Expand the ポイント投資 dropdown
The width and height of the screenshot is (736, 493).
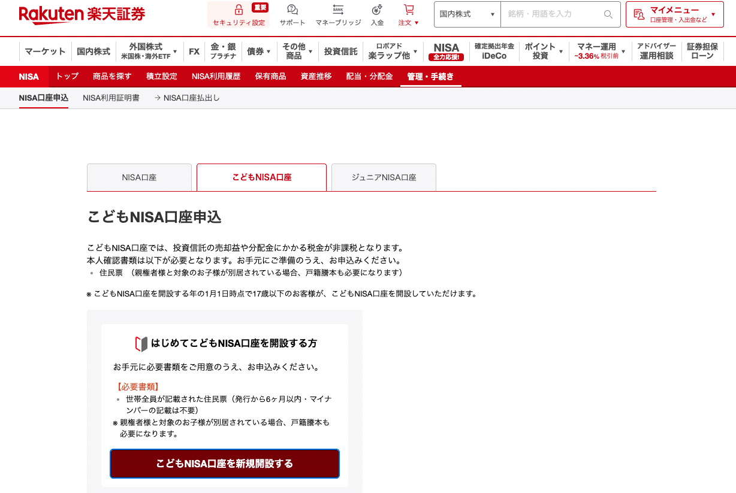[544, 52]
